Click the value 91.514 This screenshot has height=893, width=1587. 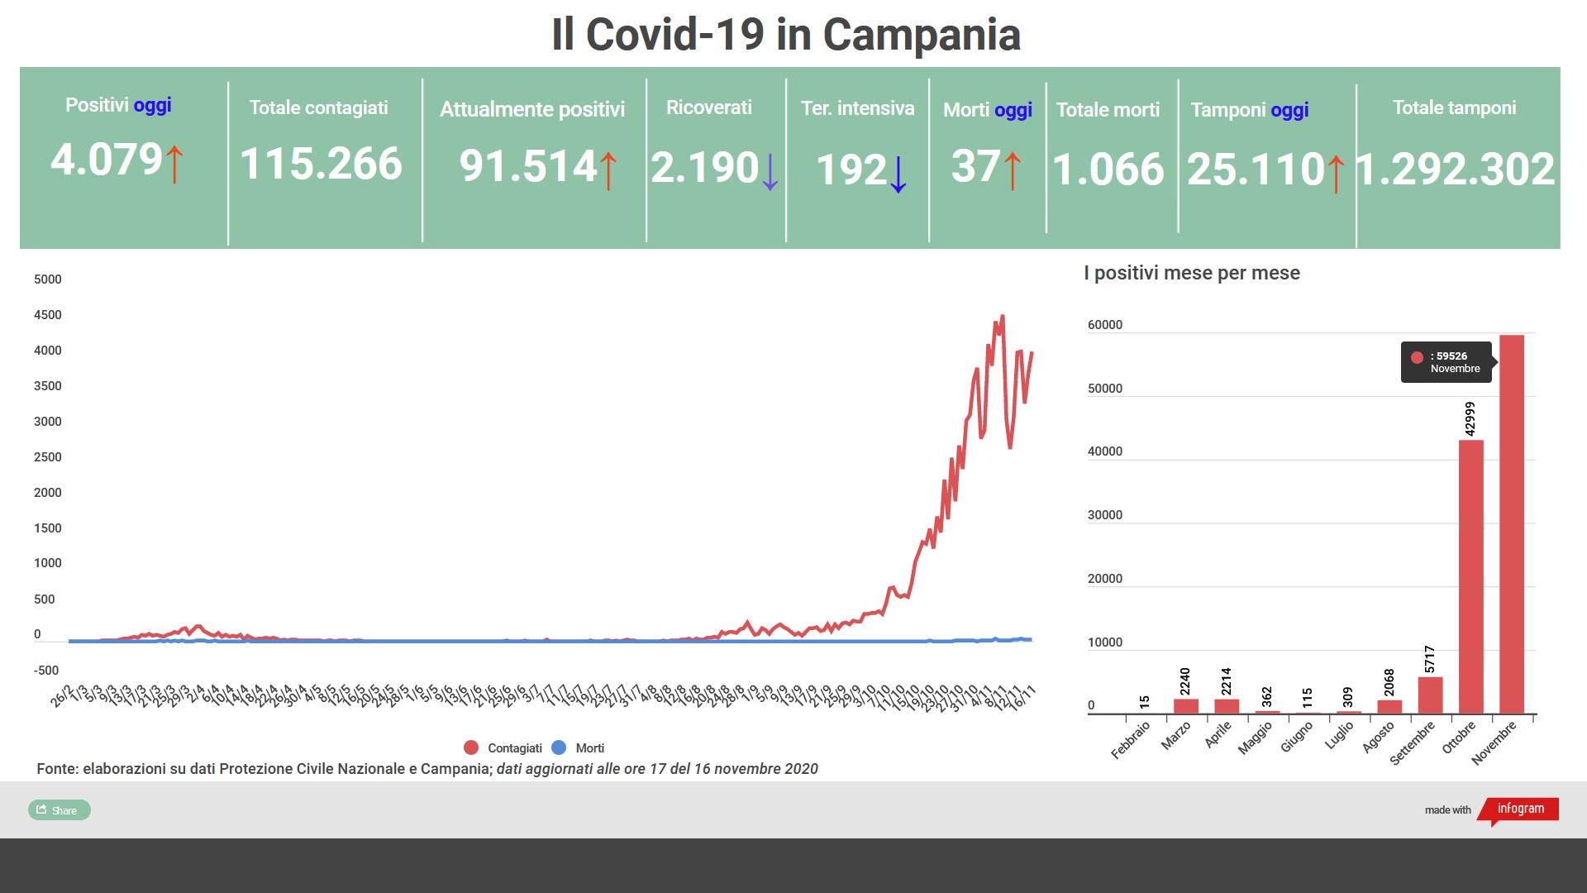[x=528, y=166]
